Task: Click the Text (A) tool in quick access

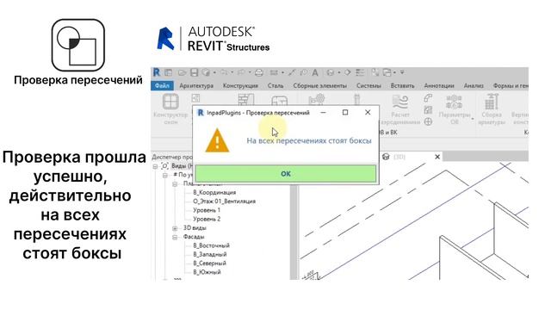Action: pyautogui.click(x=315, y=72)
